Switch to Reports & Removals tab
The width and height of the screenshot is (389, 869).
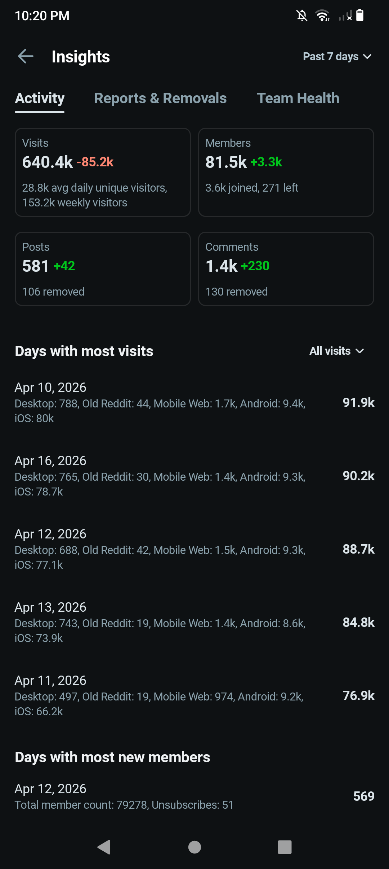160,98
